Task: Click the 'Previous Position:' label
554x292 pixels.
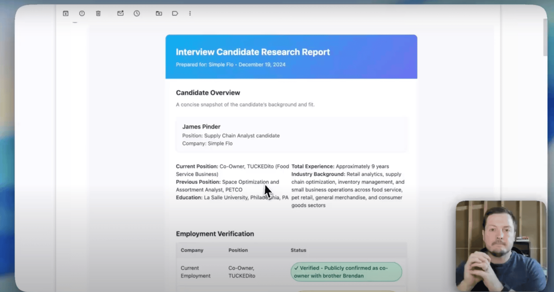Action: coord(198,182)
